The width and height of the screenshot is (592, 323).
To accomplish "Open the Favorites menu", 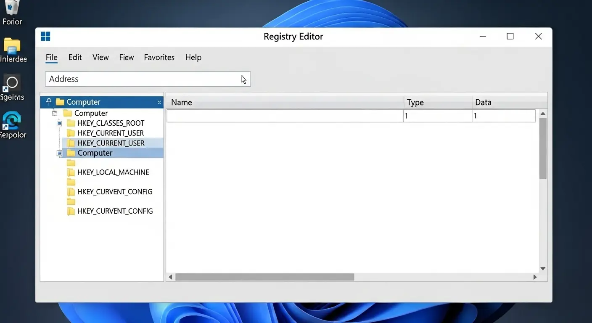I will [159, 57].
